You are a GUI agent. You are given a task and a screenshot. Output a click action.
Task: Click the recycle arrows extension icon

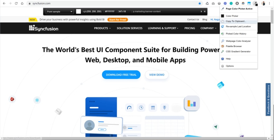point(207,3)
